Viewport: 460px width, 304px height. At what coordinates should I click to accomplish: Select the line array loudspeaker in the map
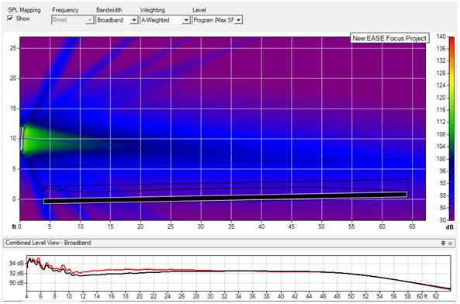[22, 139]
